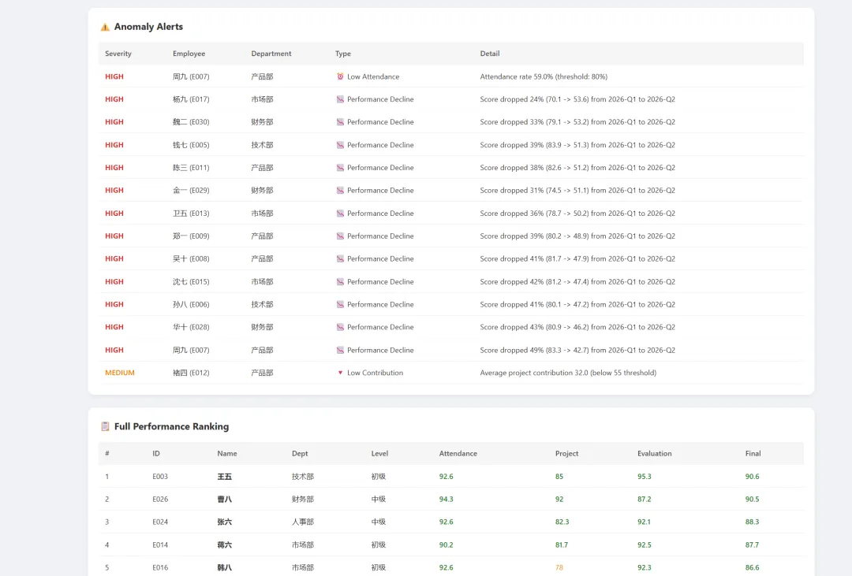Select the E024 ID cell in ranking
Viewport: 852px width, 576px height.
[x=159, y=522]
